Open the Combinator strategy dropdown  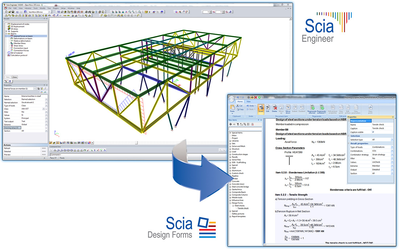coord(392,155)
